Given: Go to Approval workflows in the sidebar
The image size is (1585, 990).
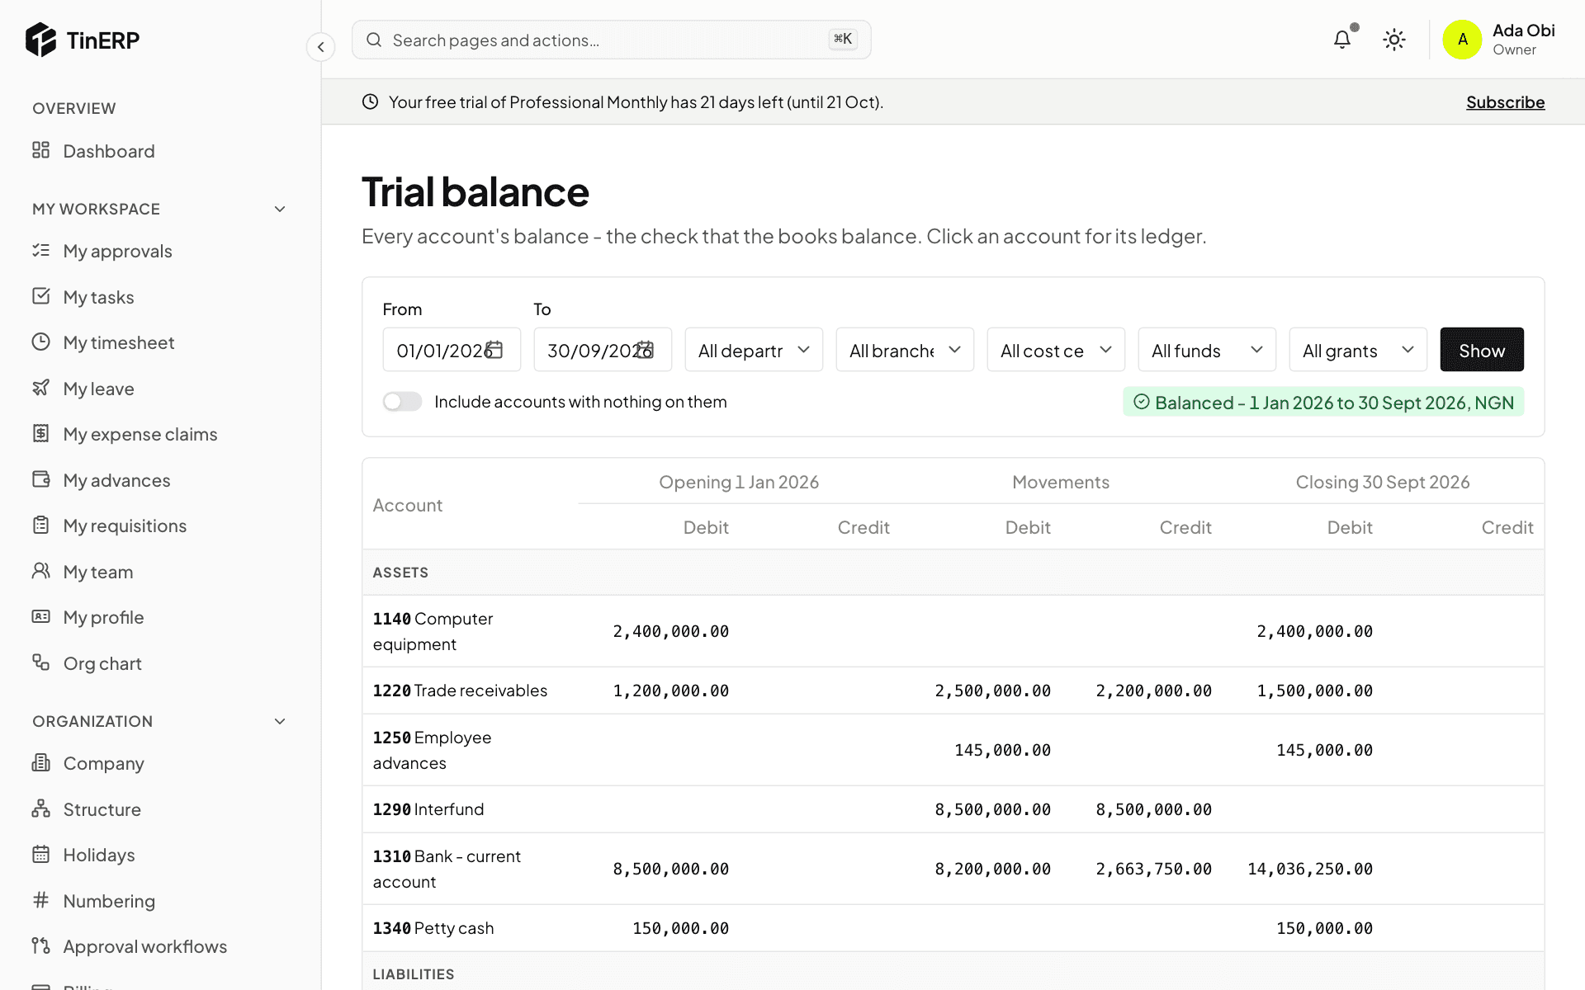Looking at the screenshot, I should (160, 946).
